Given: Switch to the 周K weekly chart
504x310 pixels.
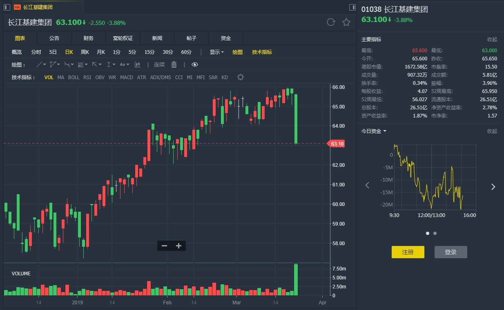Looking at the screenshot, I should [85, 52].
